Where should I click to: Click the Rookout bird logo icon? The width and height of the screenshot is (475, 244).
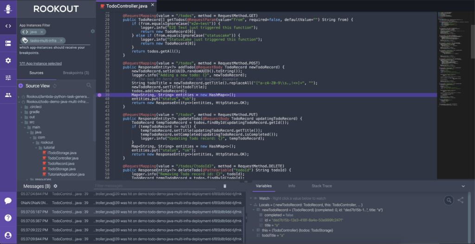8,9
